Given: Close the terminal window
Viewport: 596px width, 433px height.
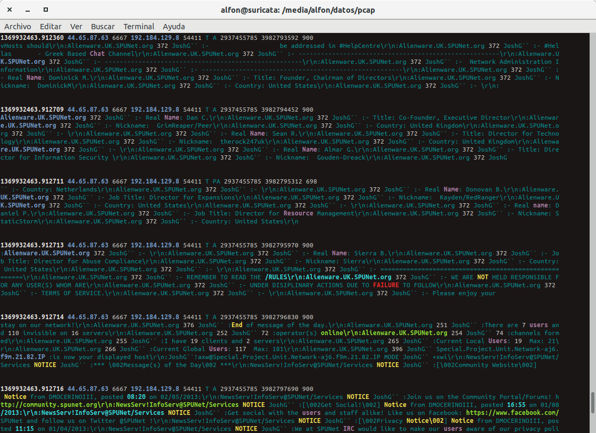Looking at the screenshot, I should [x=10, y=10].
